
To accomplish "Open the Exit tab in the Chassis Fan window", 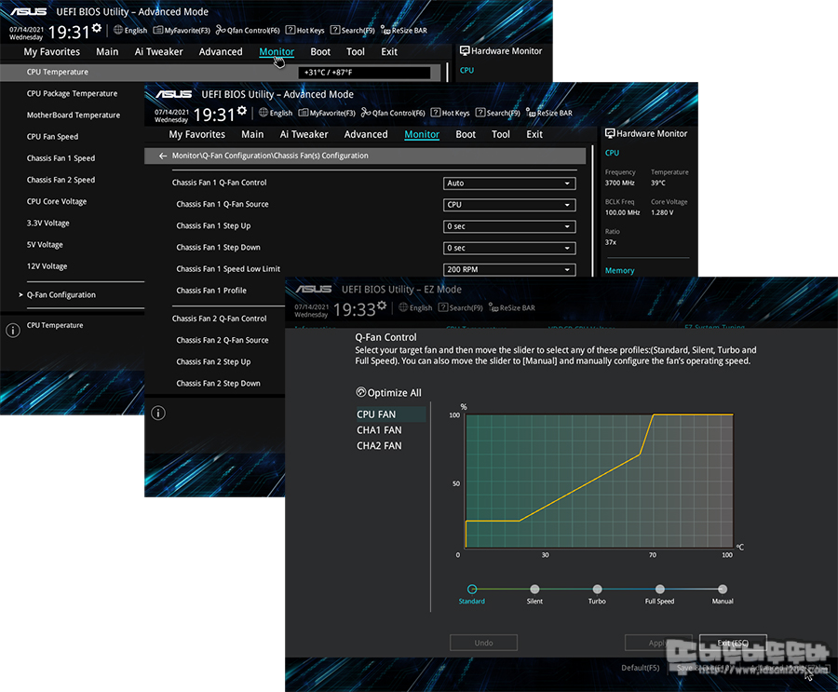I will click(534, 134).
